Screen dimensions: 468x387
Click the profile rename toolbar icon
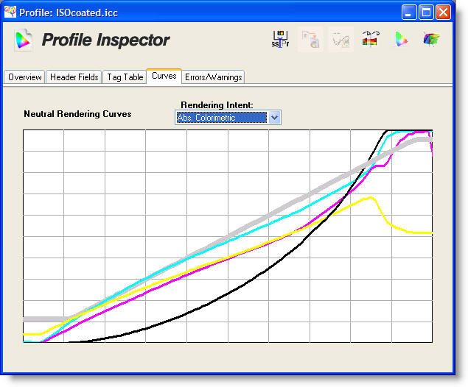coord(280,40)
